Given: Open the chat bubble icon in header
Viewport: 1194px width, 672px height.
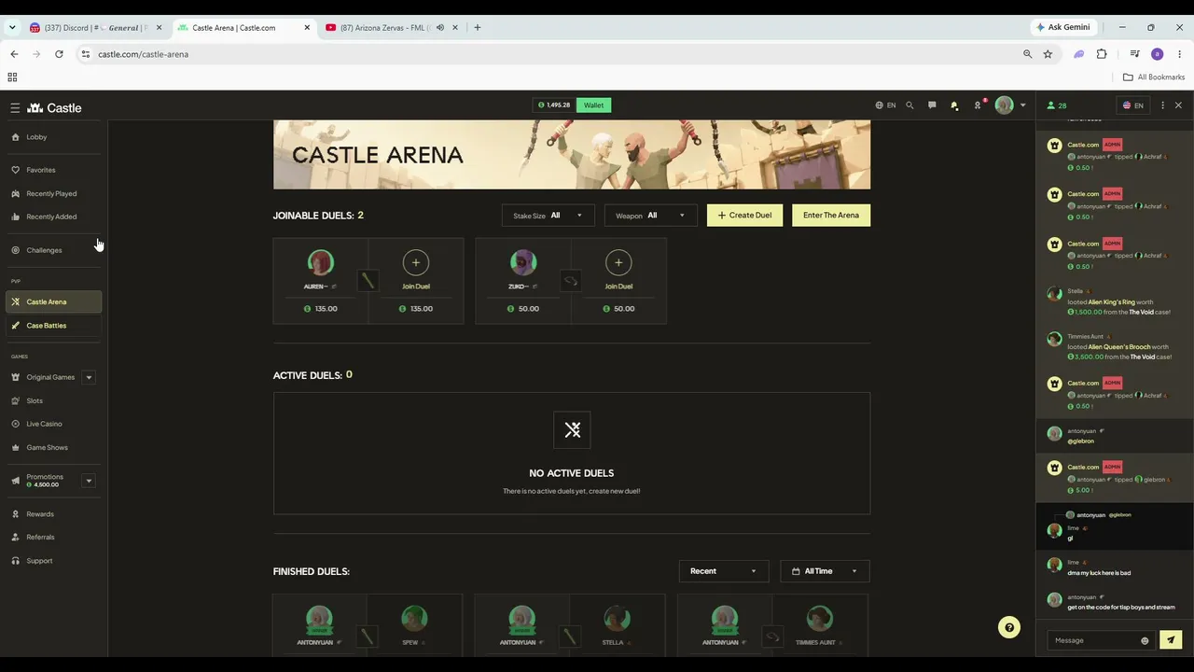Looking at the screenshot, I should click(x=932, y=105).
